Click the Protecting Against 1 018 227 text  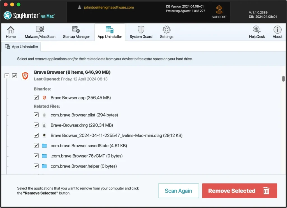click(186, 11)
